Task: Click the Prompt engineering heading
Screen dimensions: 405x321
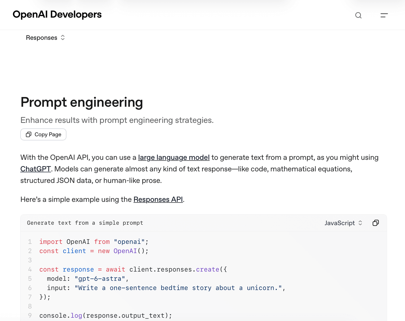Action: point(82,102)
